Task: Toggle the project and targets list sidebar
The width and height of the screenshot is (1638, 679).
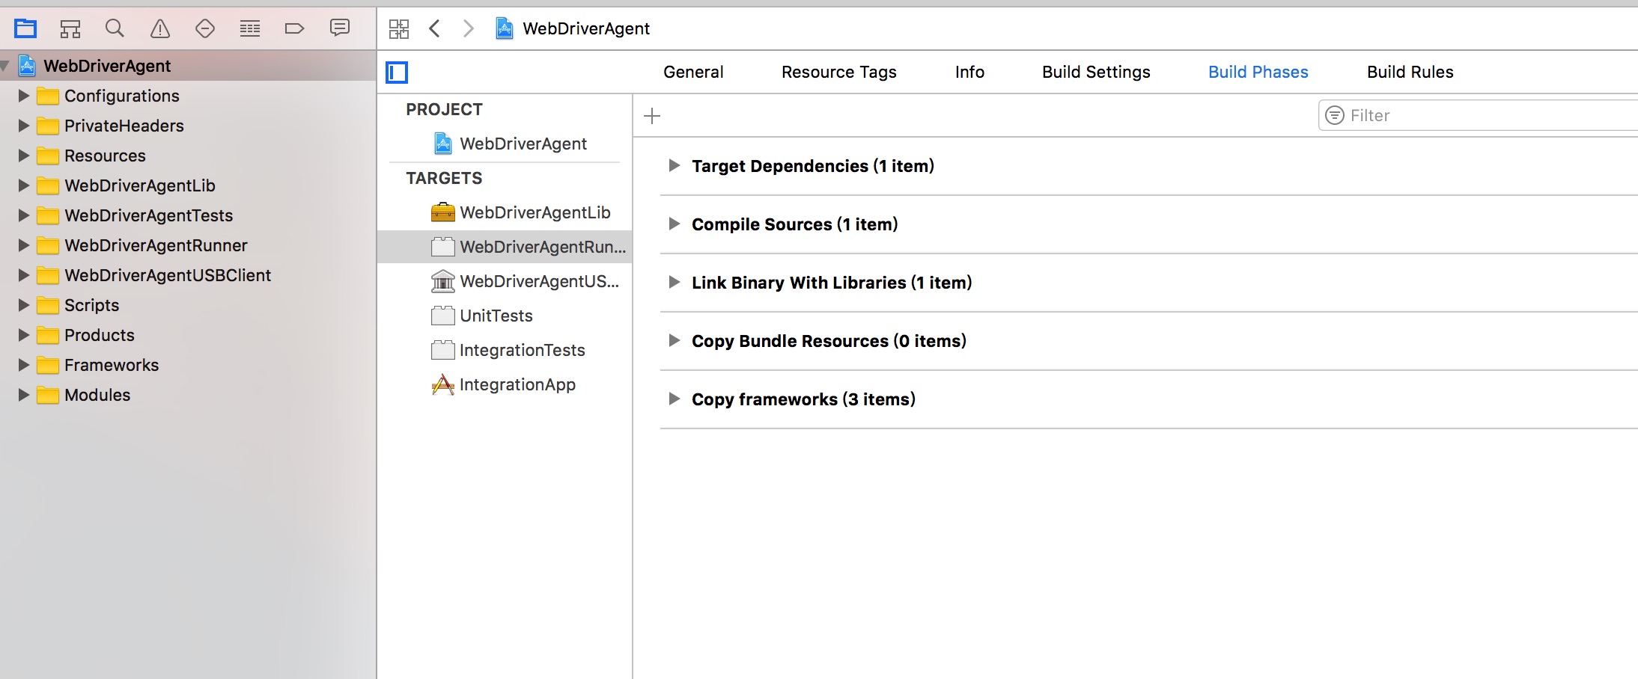Action: (397, 73)
